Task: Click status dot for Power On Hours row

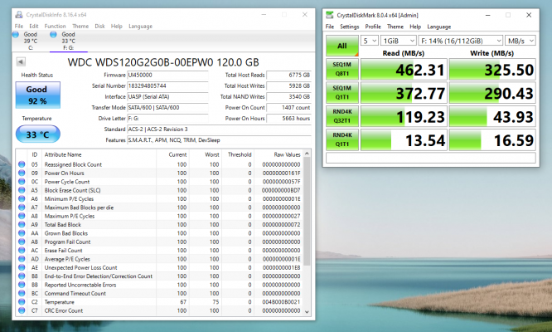Action: coord(22,173)
